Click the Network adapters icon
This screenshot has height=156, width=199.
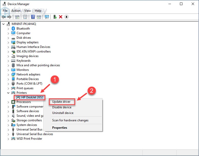coord(13,74)
